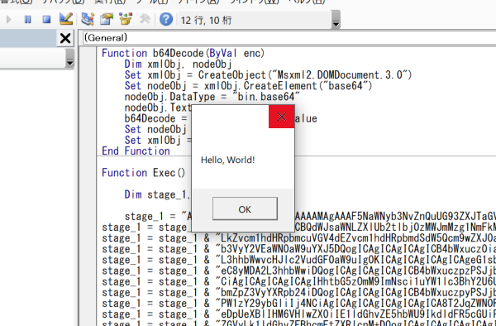The image size is (496, 326).
Task: Open the Object Browser icon
Action: (126, 19)
